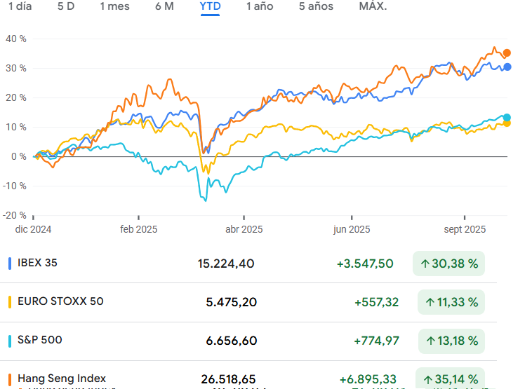Click the cyan S&P 500 color marker
The height and width of the screenshot is (389, 532).
coord(10,341)
